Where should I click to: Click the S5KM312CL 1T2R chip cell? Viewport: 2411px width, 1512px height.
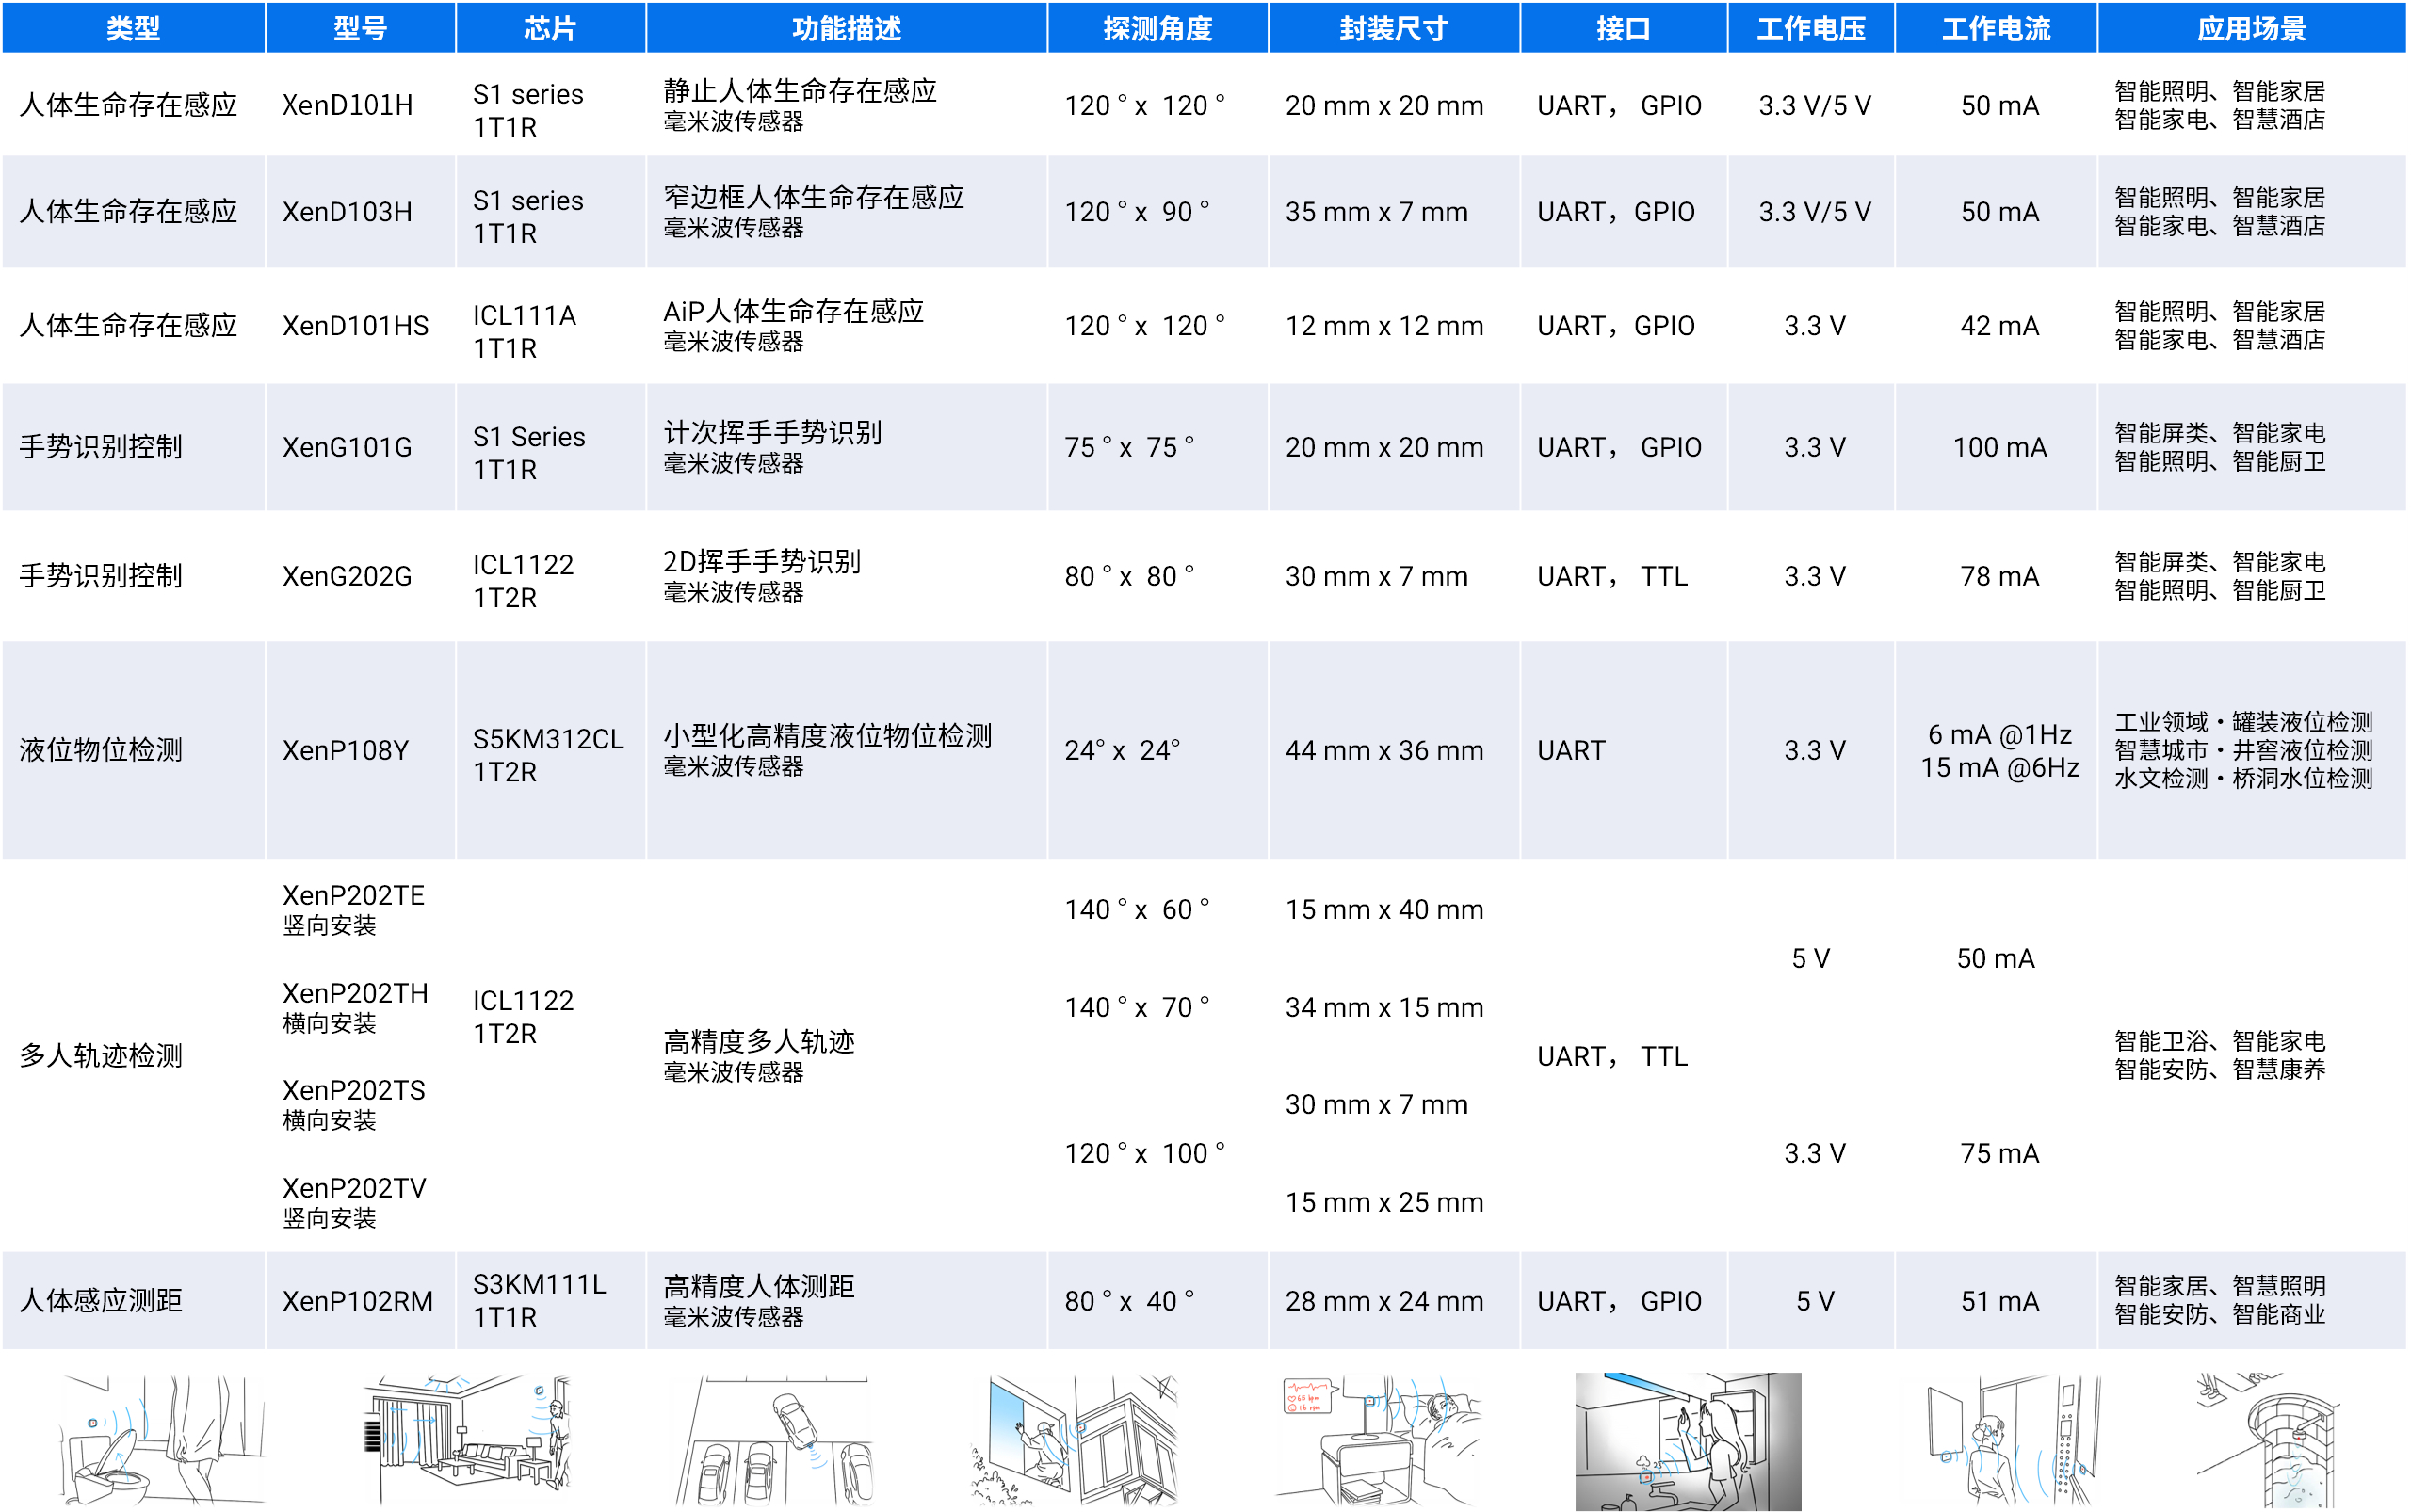[x=547, y=755]
